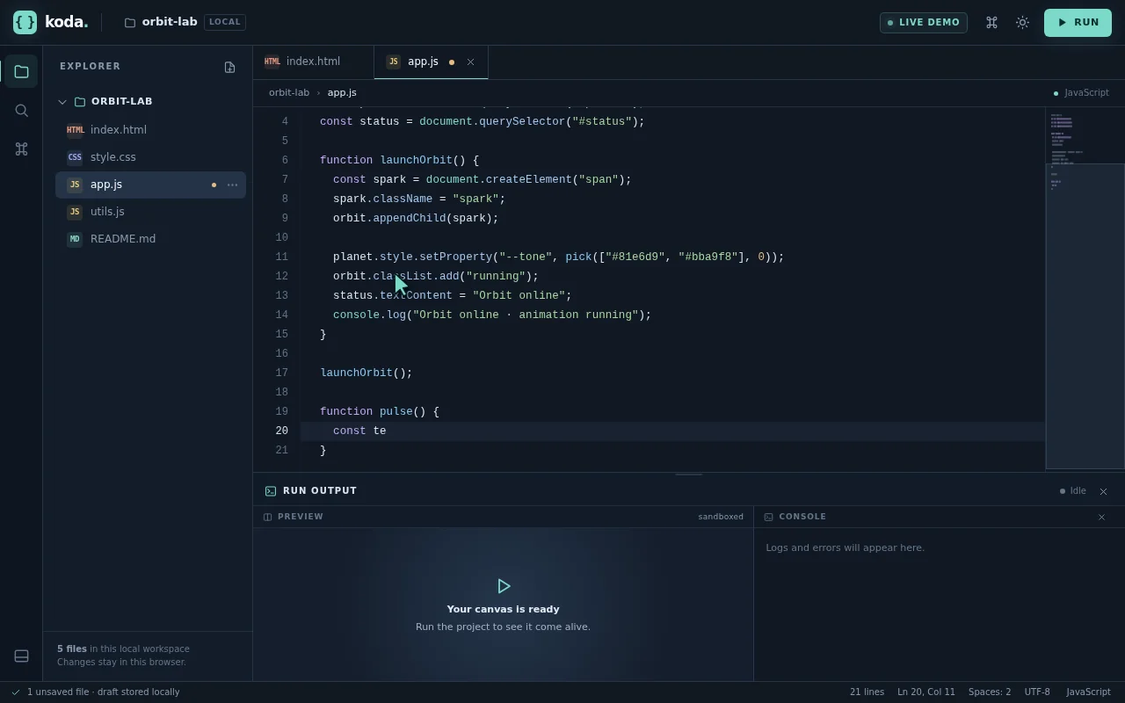Click the UTF-8 encoding indicator
The width and height of the screenshot is (1125, 703).
click(x=1037, y=692)
